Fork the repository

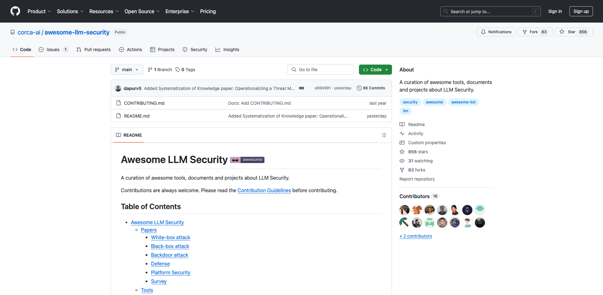click(535, 32)
